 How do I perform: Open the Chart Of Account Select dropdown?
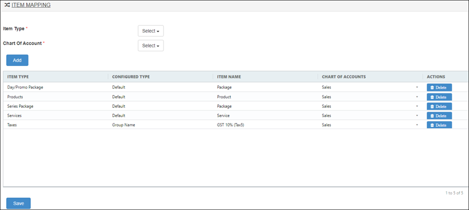[x=151, y=46]
